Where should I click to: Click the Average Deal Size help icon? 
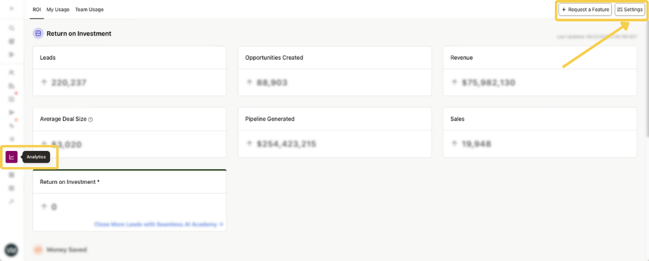(x=91, y=119)
